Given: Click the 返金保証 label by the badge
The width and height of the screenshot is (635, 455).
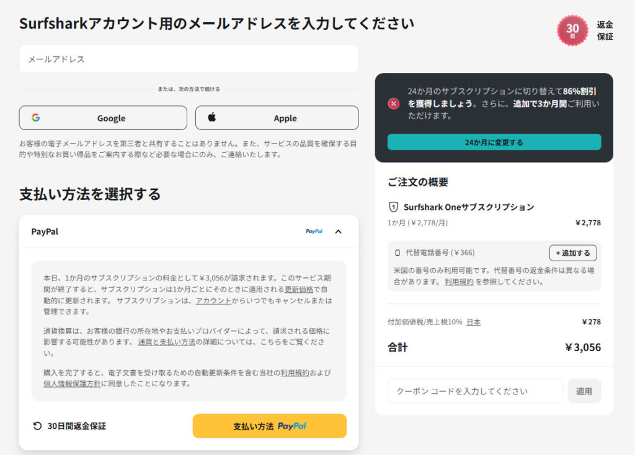Looking at the screenshot, I should (605, 30).
